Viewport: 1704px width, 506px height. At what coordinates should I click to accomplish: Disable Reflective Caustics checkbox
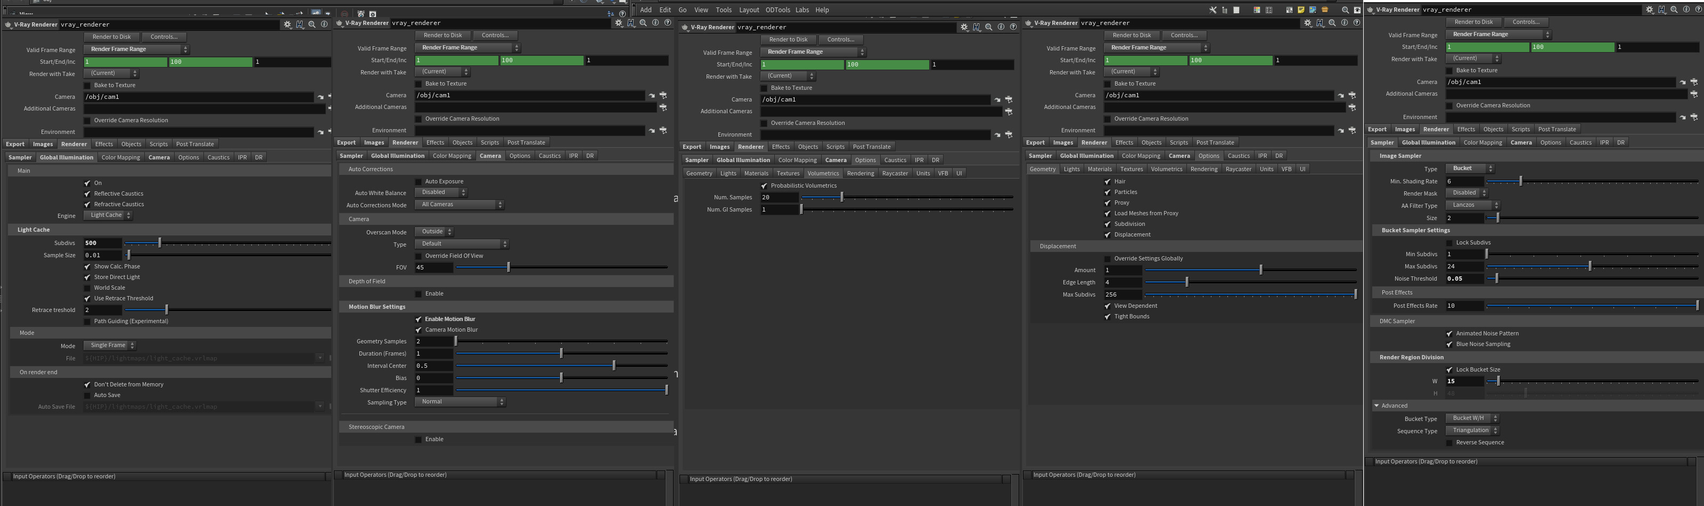(87, 193)
